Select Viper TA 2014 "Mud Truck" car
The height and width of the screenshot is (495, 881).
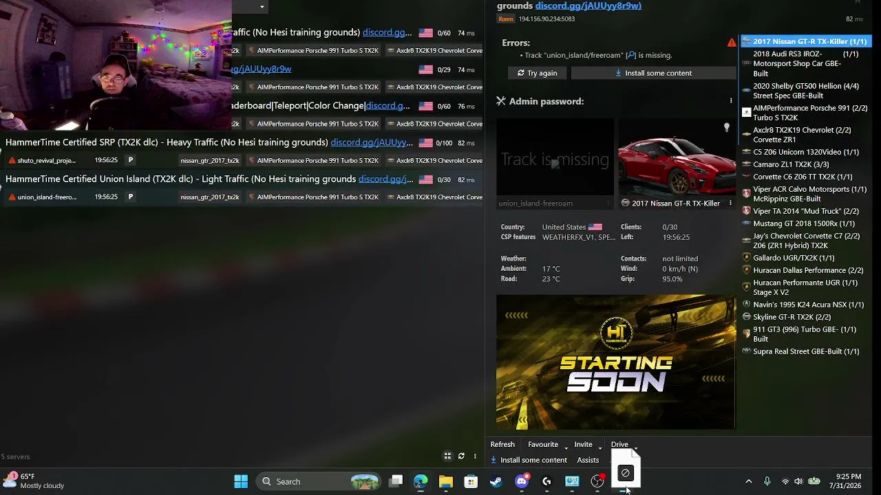coord(806,211)
